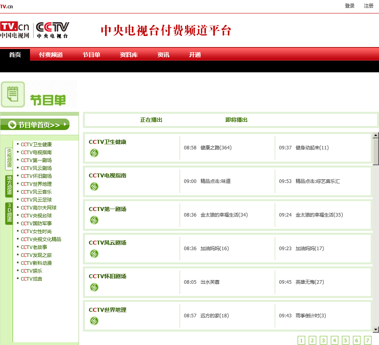Open CCTV央视文化精品 in sidebar list

tap(41, 239)
